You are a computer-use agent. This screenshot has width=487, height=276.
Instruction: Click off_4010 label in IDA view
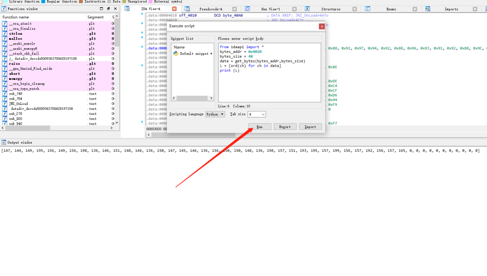(188, 15)
